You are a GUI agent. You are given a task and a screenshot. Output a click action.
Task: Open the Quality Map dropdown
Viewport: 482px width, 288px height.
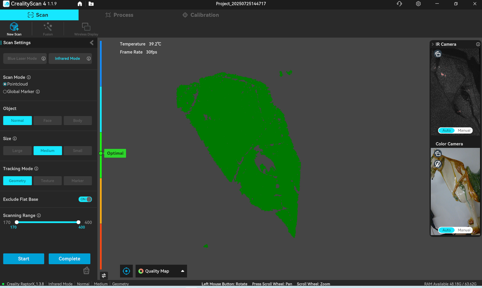click(x=161, y=271)
